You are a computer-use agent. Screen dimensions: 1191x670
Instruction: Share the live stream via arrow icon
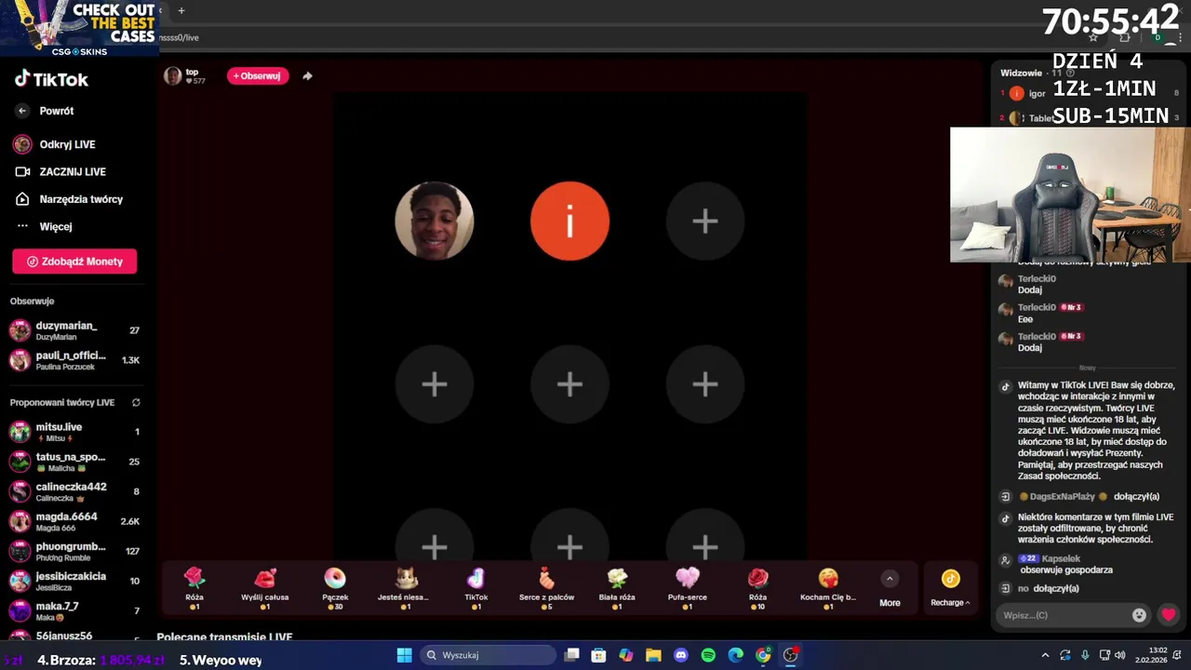(307, 76)
